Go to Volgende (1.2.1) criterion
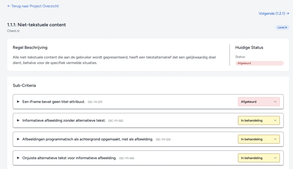This screenshot has height=169, width=293. point(274,13)
